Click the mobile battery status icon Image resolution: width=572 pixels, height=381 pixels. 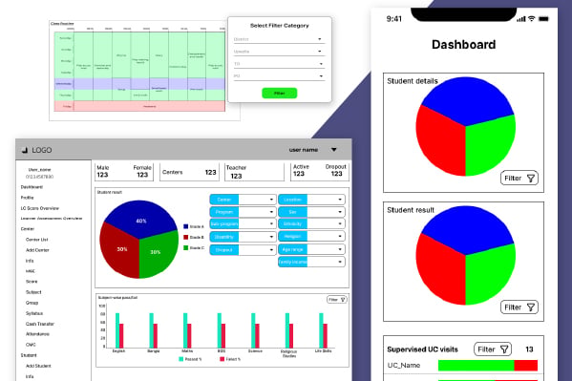coord(543,18)
